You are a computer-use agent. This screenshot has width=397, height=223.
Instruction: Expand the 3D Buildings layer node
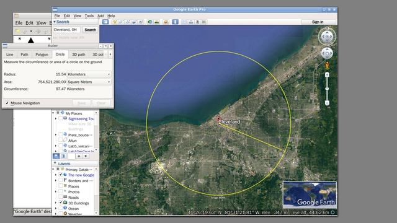56,203
